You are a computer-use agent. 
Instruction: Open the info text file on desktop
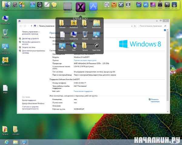pos(5,89)
